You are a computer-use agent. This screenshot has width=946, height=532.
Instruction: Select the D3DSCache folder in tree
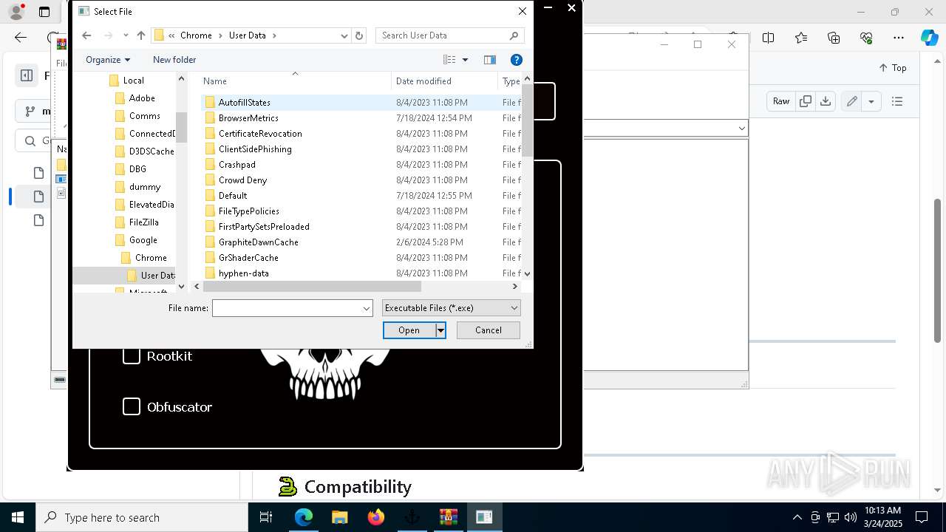(151, 151)
